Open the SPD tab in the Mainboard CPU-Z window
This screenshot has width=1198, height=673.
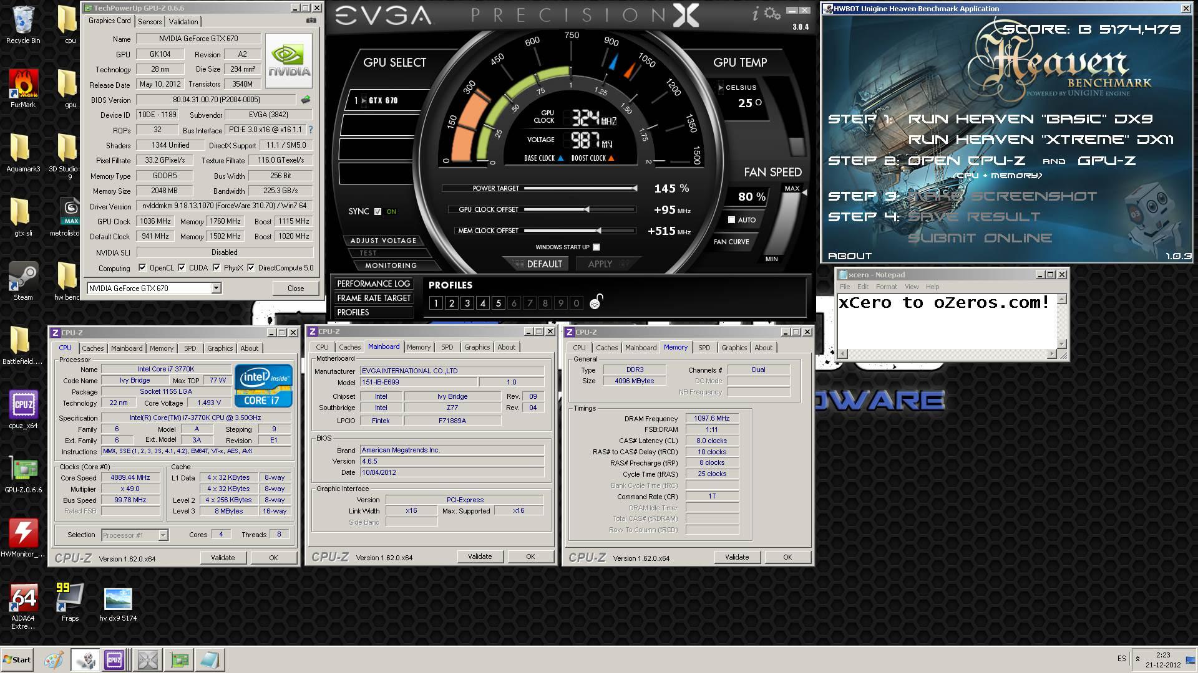[x=447, y=347]
